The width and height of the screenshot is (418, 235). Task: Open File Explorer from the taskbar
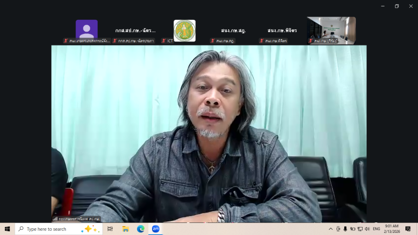[125, 229]
